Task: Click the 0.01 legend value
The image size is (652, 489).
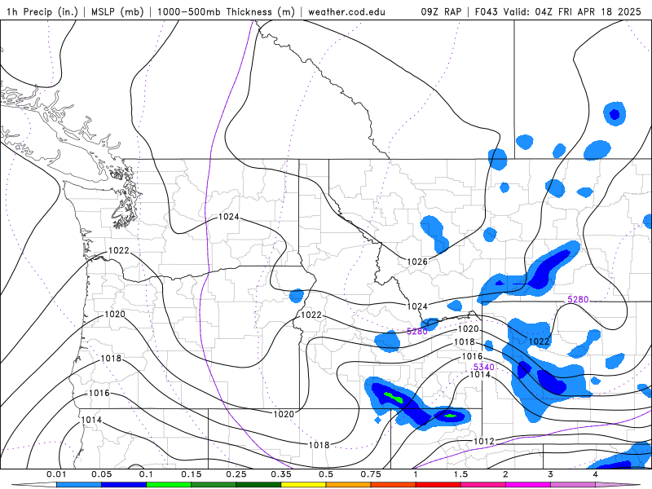Action: tap(56, 474)
